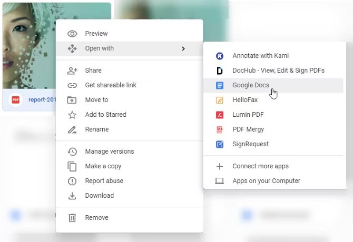Click the Manage versions history icon

72,152
